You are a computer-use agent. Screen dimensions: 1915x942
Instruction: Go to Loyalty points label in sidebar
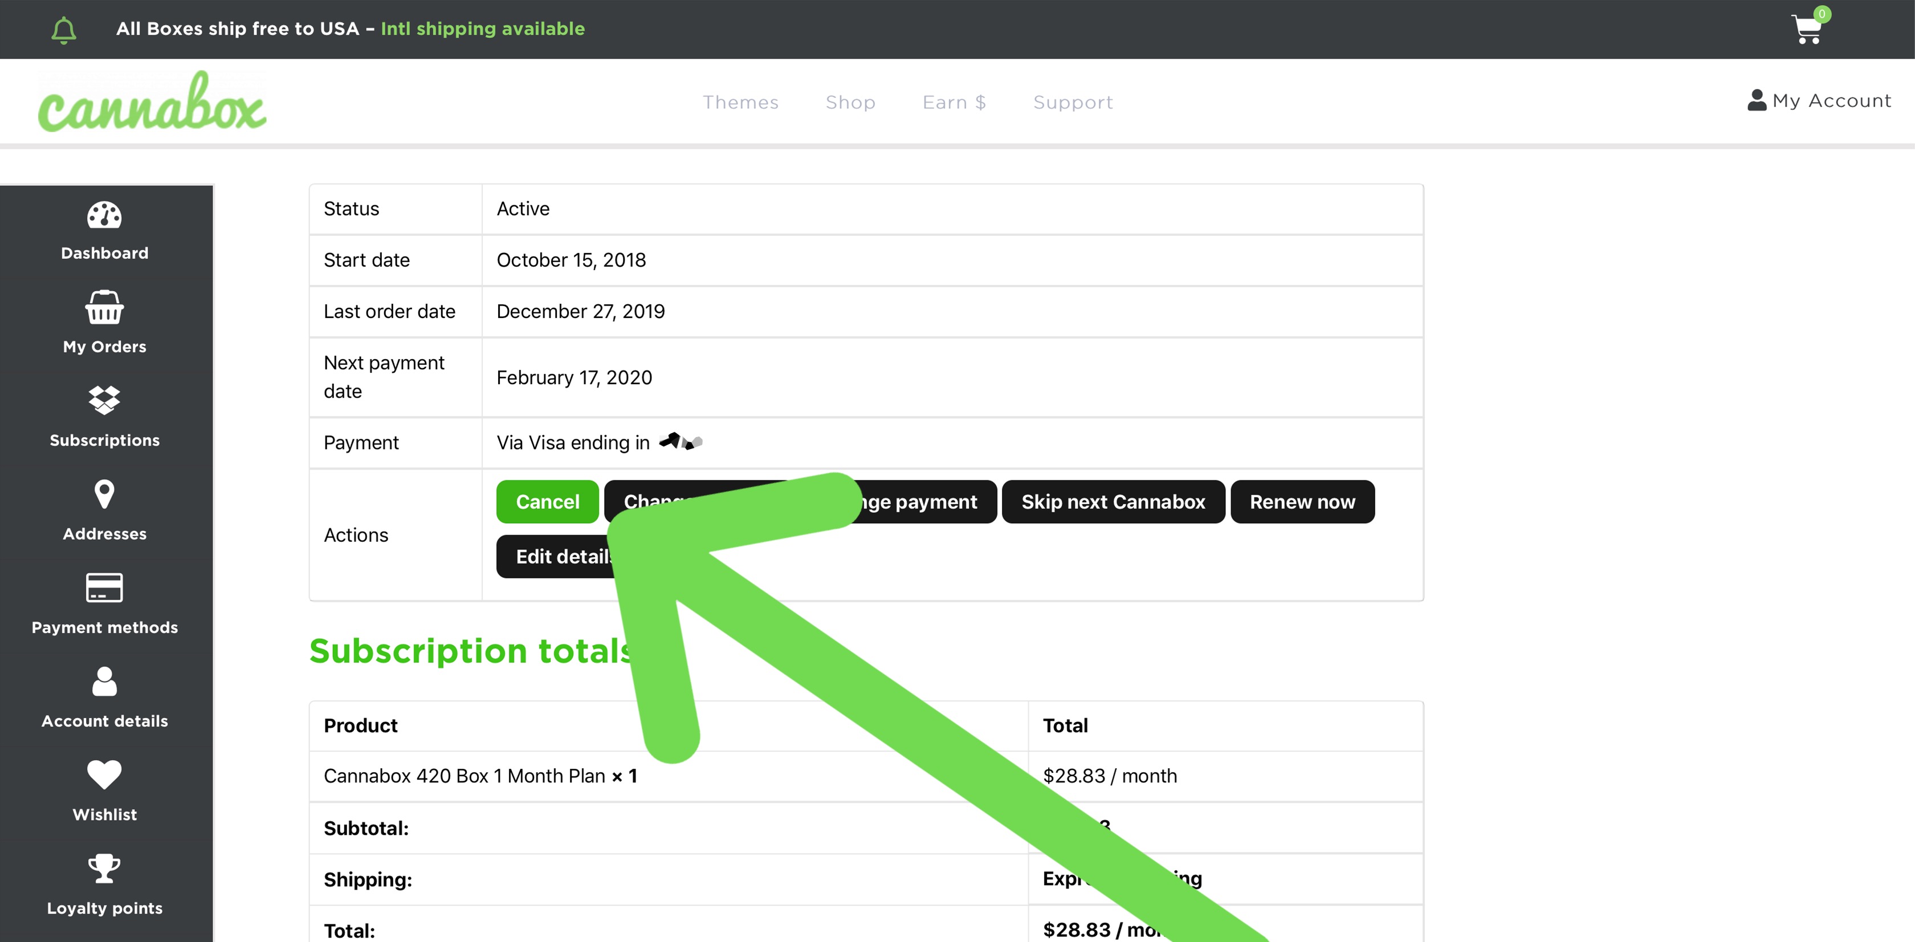coord(104,908)
